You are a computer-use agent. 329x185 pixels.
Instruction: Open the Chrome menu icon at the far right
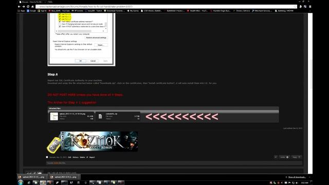click(310, 7)
